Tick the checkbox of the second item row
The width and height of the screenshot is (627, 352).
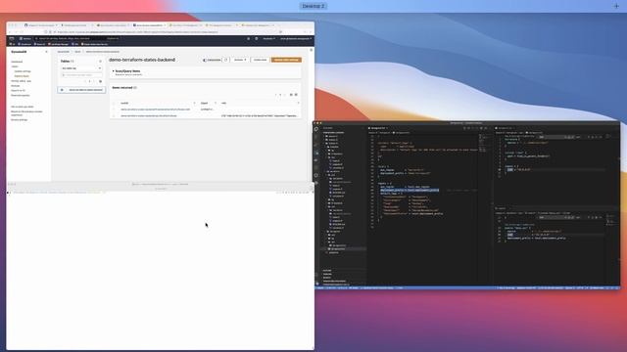pos(114,115)
